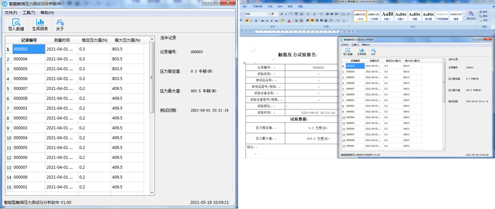Switch to Word's 页面布局 tab
495x209 pixels.
pyautogui.click(x=258, y=6)
